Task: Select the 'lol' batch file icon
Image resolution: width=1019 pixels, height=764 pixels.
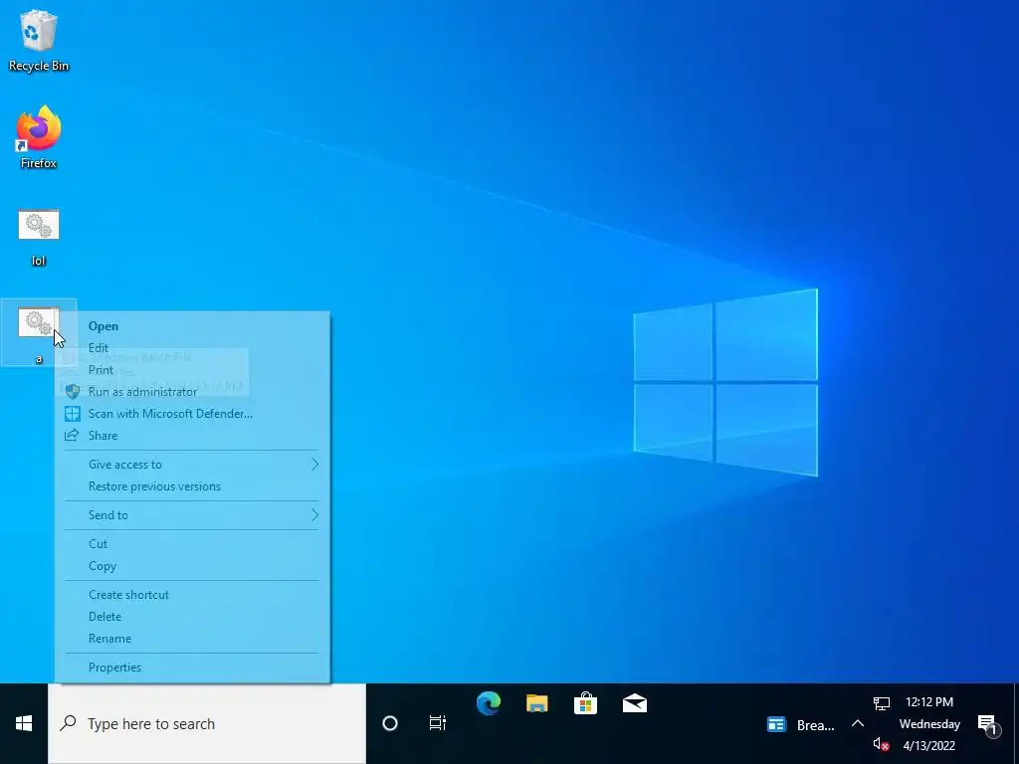Action: pyautogui.click(x=39, y=238)
